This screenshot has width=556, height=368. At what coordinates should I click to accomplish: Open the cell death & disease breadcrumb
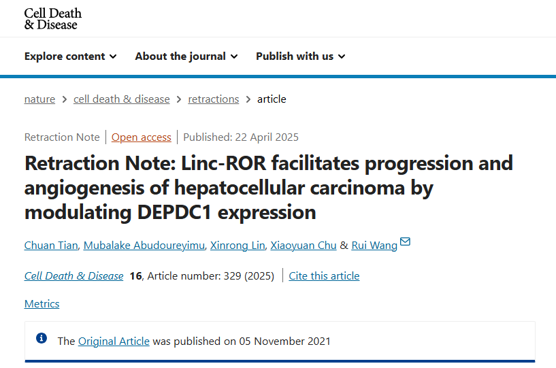pos(122,99)
